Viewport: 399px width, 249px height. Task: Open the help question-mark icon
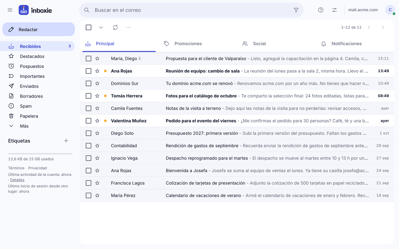[x=321, y=10]
